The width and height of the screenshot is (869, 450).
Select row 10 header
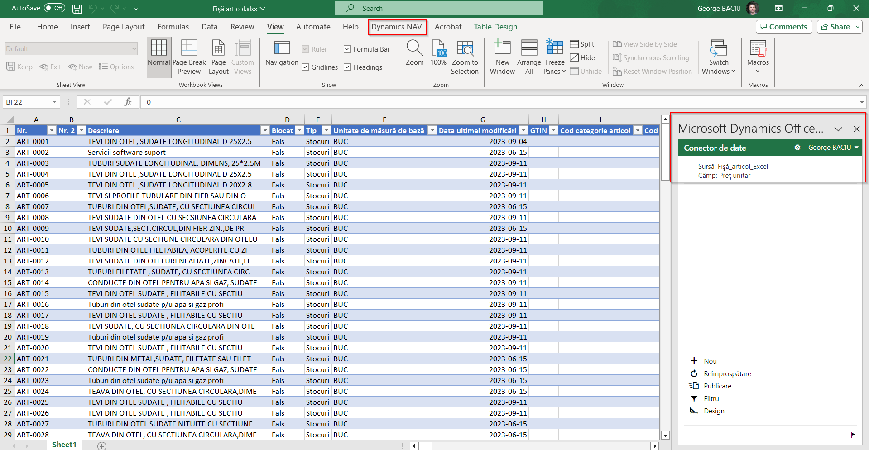coord(8,228)
